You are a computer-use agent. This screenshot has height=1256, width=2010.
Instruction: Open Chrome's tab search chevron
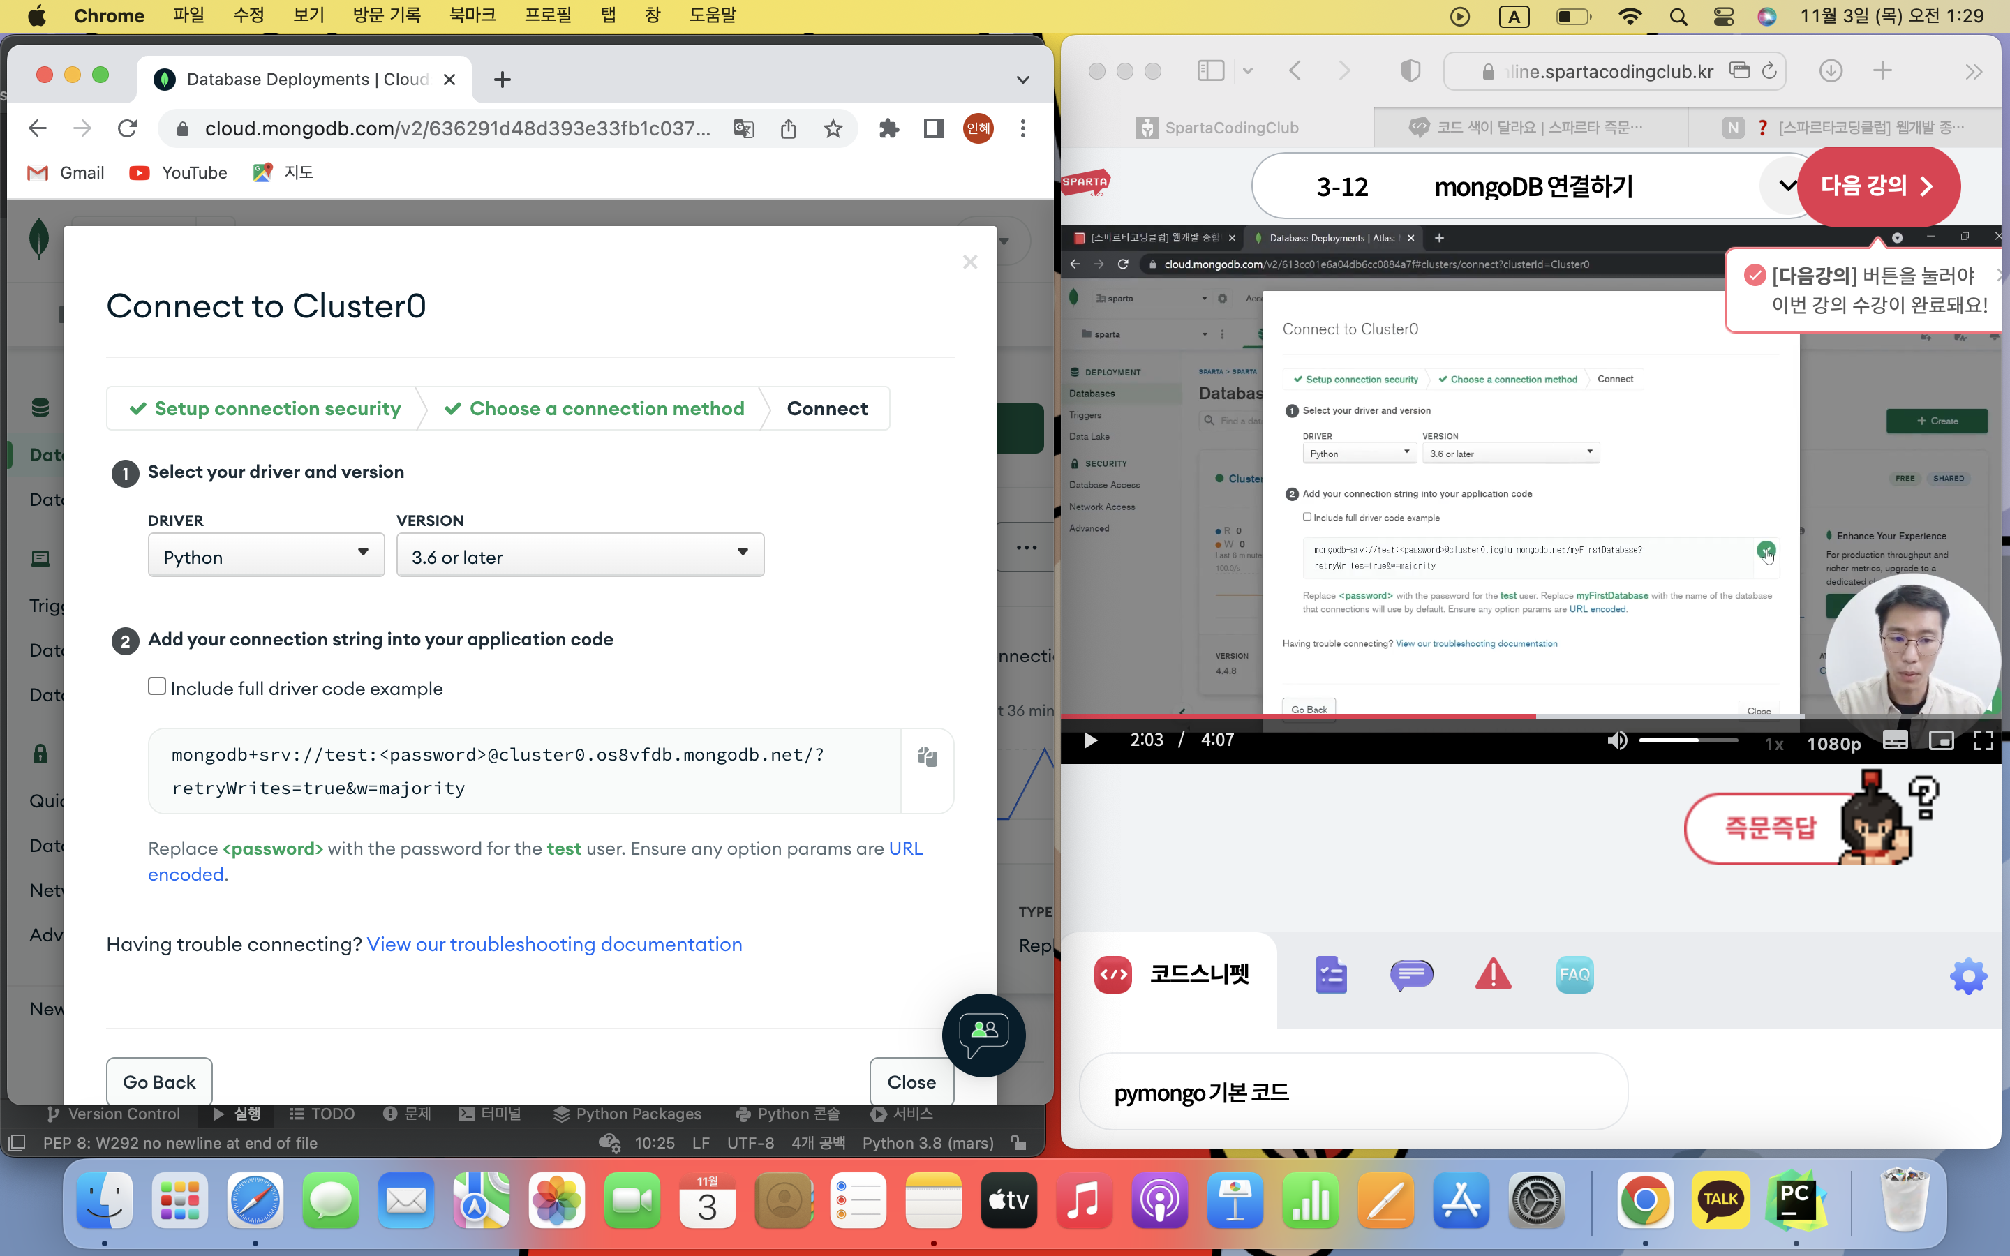coord(1022,80)
